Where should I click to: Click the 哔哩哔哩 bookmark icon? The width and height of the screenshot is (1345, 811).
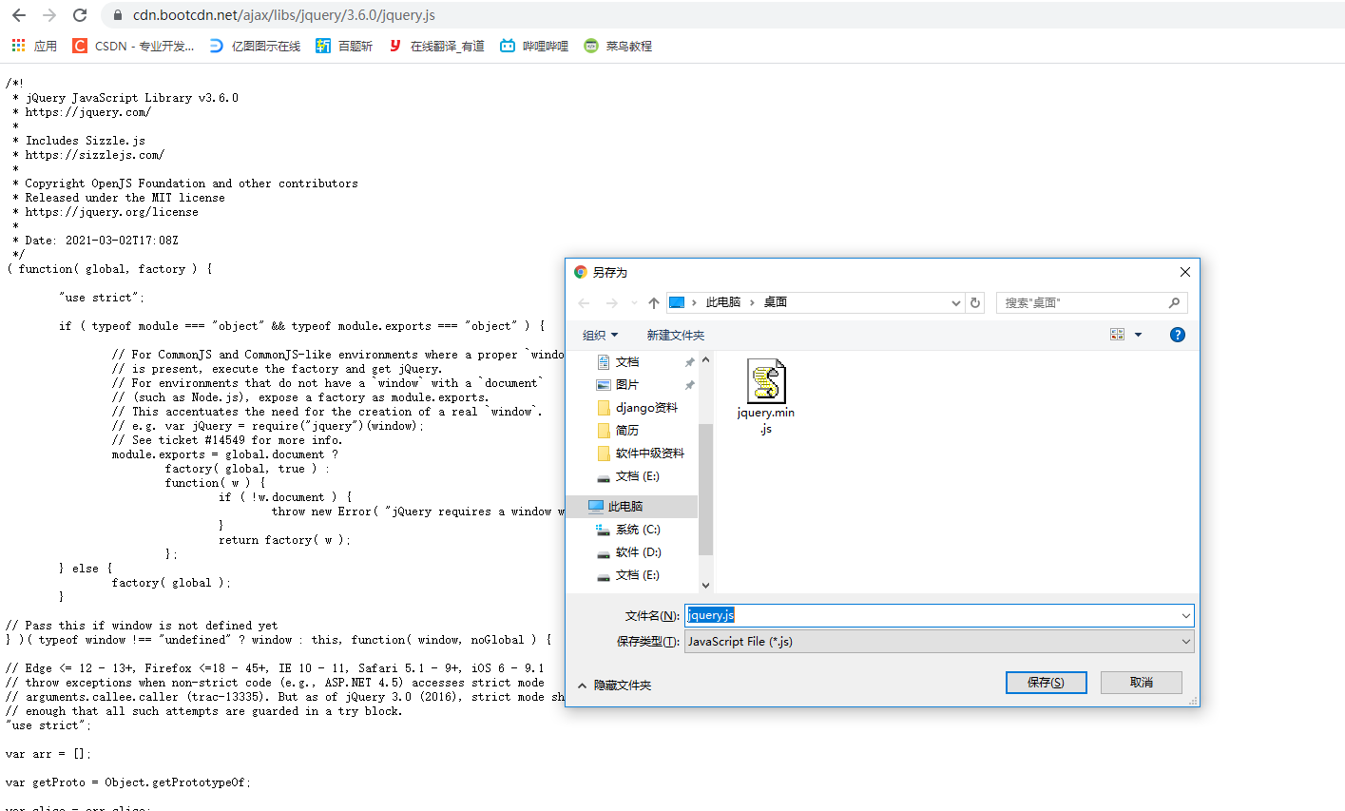pyautogui.click(x=507, y=45)
